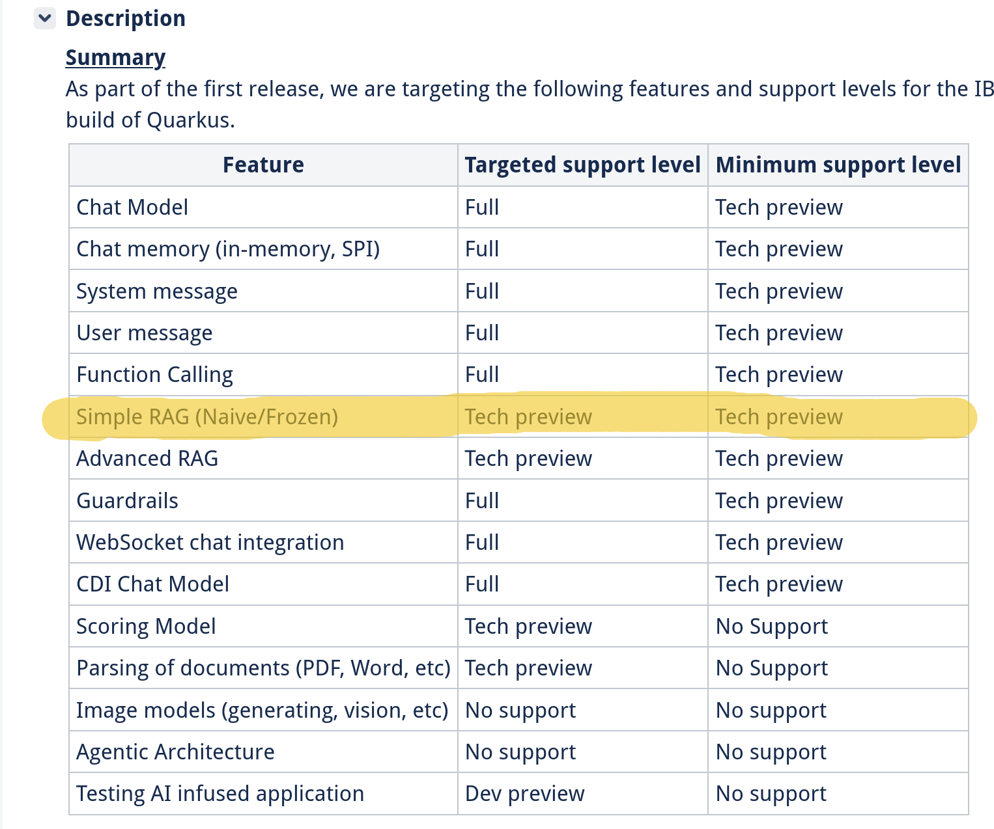
Task: Collapse the Description section chevron
Action: coord(45,18)
